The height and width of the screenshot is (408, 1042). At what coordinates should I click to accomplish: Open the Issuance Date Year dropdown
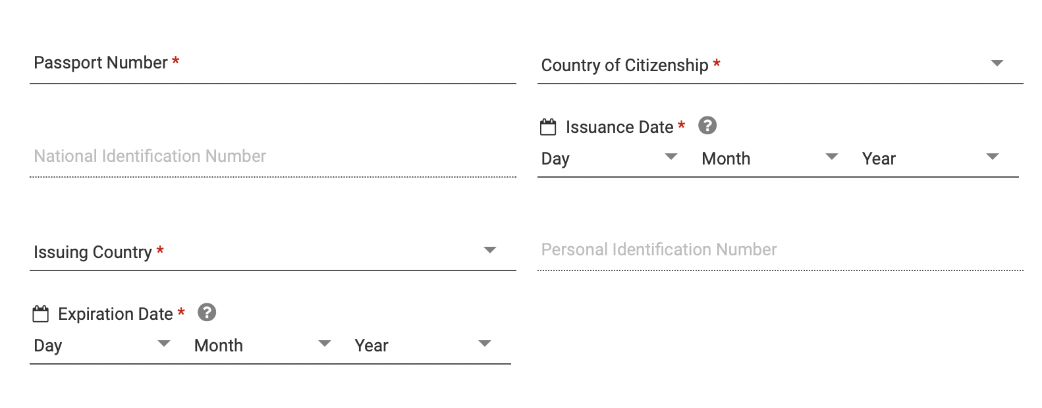coord(939,159)
